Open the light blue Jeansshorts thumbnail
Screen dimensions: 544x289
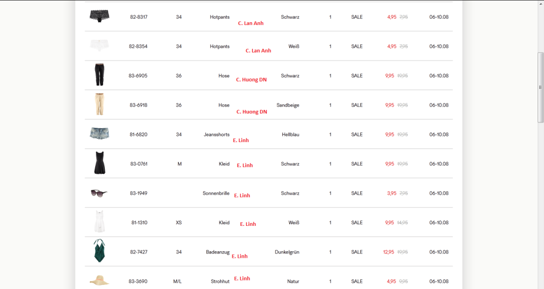(99, 134)
